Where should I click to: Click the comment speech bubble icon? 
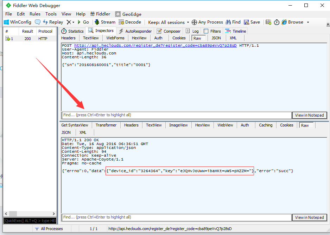click(38, 22)
